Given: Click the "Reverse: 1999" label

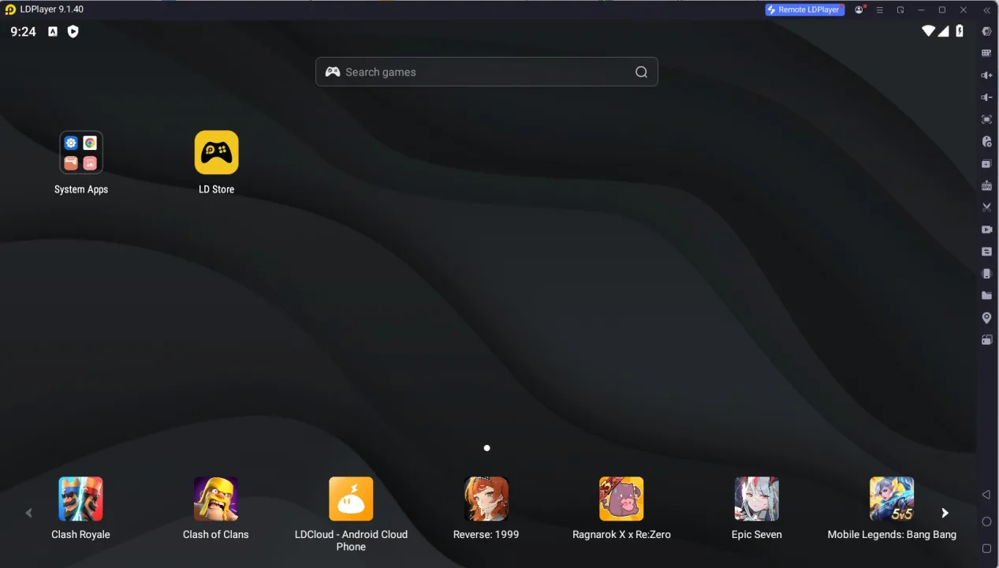Looking at the screenshot, I should tap(486, 534).
